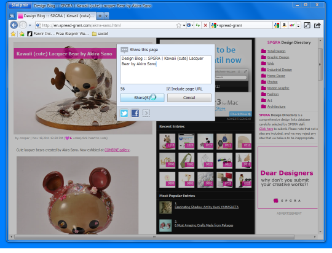Click the add service dashed icon
Screen dimensions: 332x253
click(146, 113)
